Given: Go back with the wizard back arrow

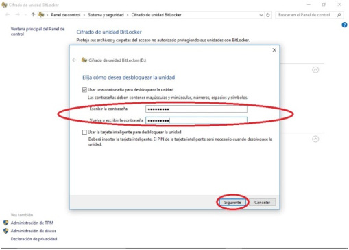Looking at the screenshot, I should click(x=74, y=60).
